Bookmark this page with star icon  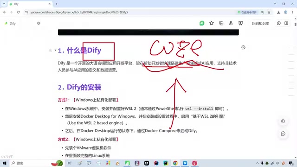(269, 13)
